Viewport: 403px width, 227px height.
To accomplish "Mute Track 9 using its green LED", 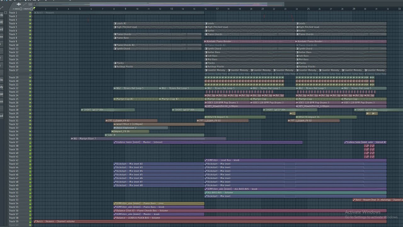I will click(x=30, y=41).
